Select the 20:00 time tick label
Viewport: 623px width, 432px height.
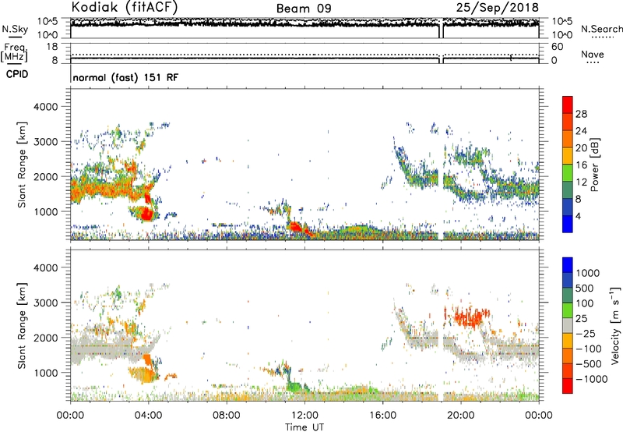pos(461,416)
